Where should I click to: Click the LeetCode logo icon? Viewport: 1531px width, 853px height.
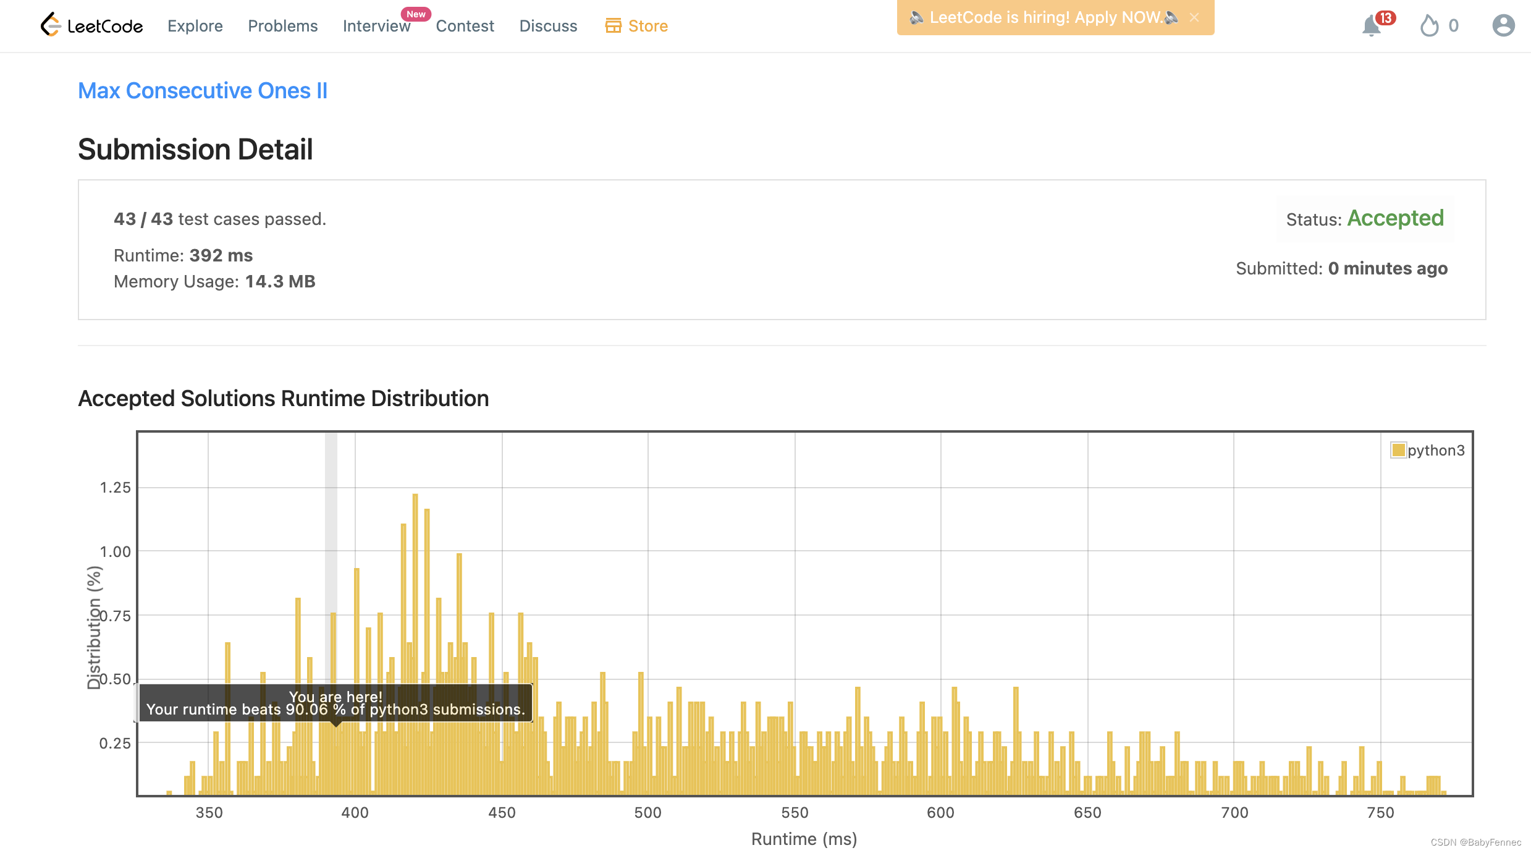coord(51,25)
